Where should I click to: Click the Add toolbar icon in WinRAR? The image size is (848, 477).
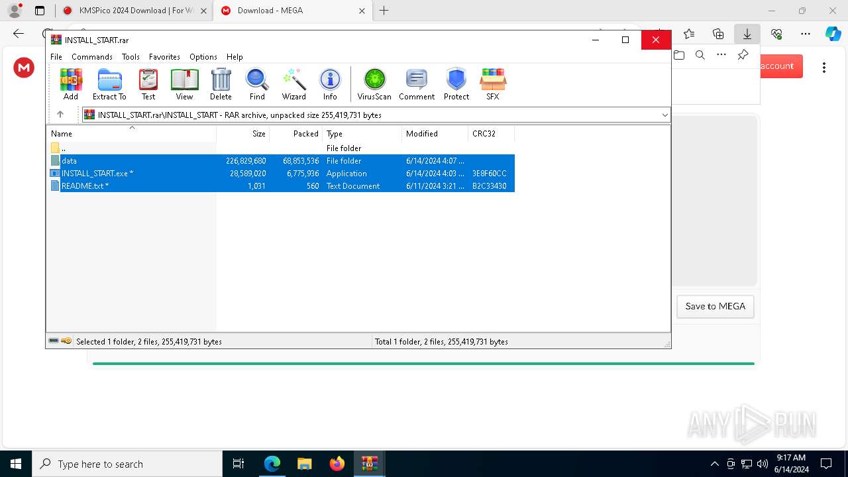71,84
